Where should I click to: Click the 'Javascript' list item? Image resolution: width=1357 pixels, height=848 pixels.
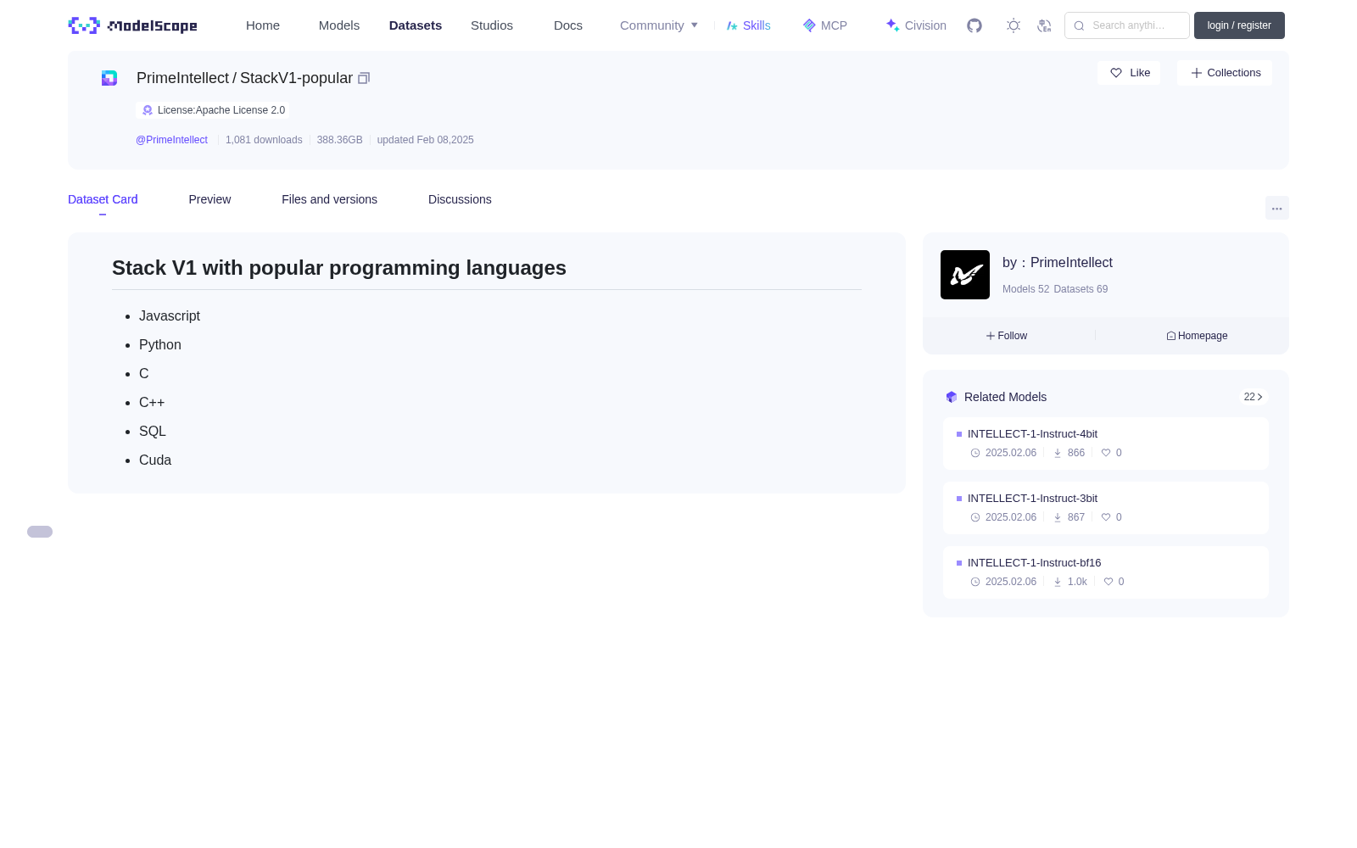tap(170, 316)
